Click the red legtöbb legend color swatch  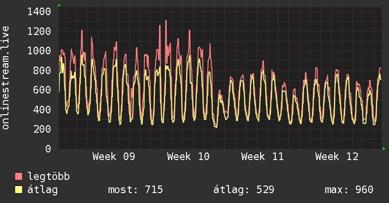(18, 177)
